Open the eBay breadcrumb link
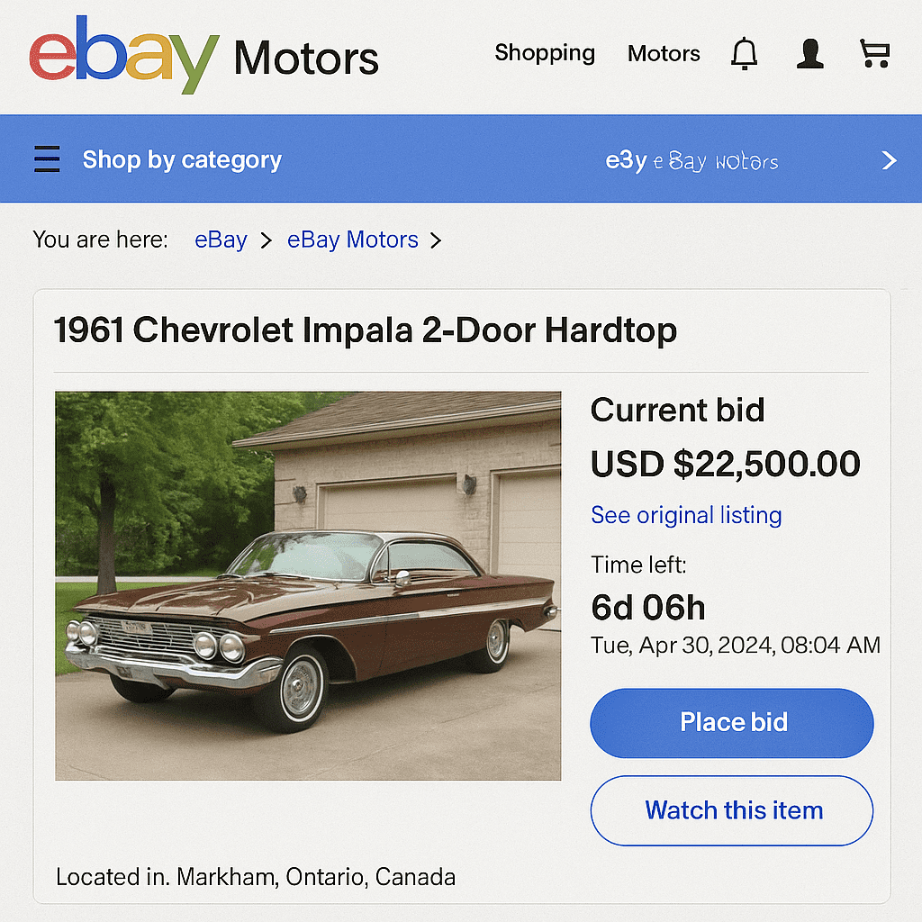Screen dimensions: 922x922 click(221, 240)
